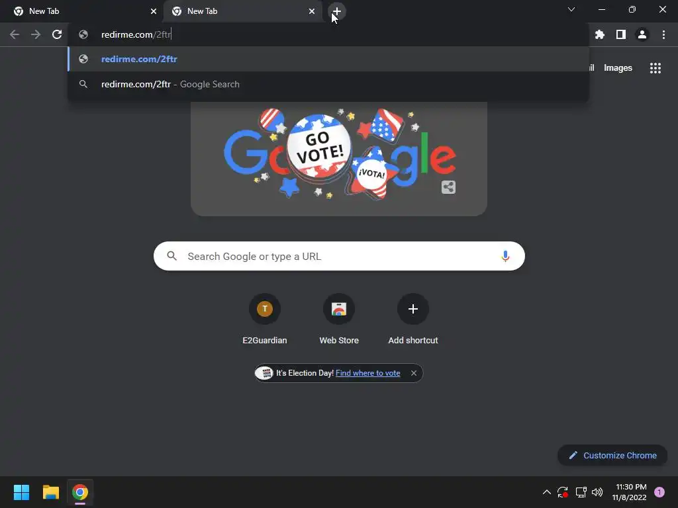Viewport: 678px width, 508px height.
Task: Click the Go Vote Google doodle
Action: [339, 155]
